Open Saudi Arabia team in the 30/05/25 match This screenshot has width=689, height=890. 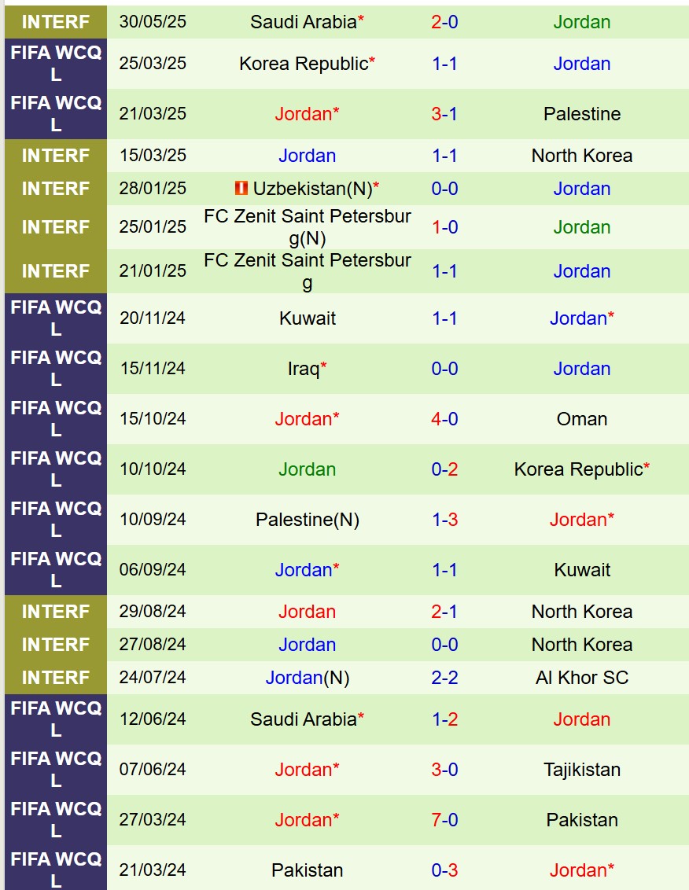point(303,22)
